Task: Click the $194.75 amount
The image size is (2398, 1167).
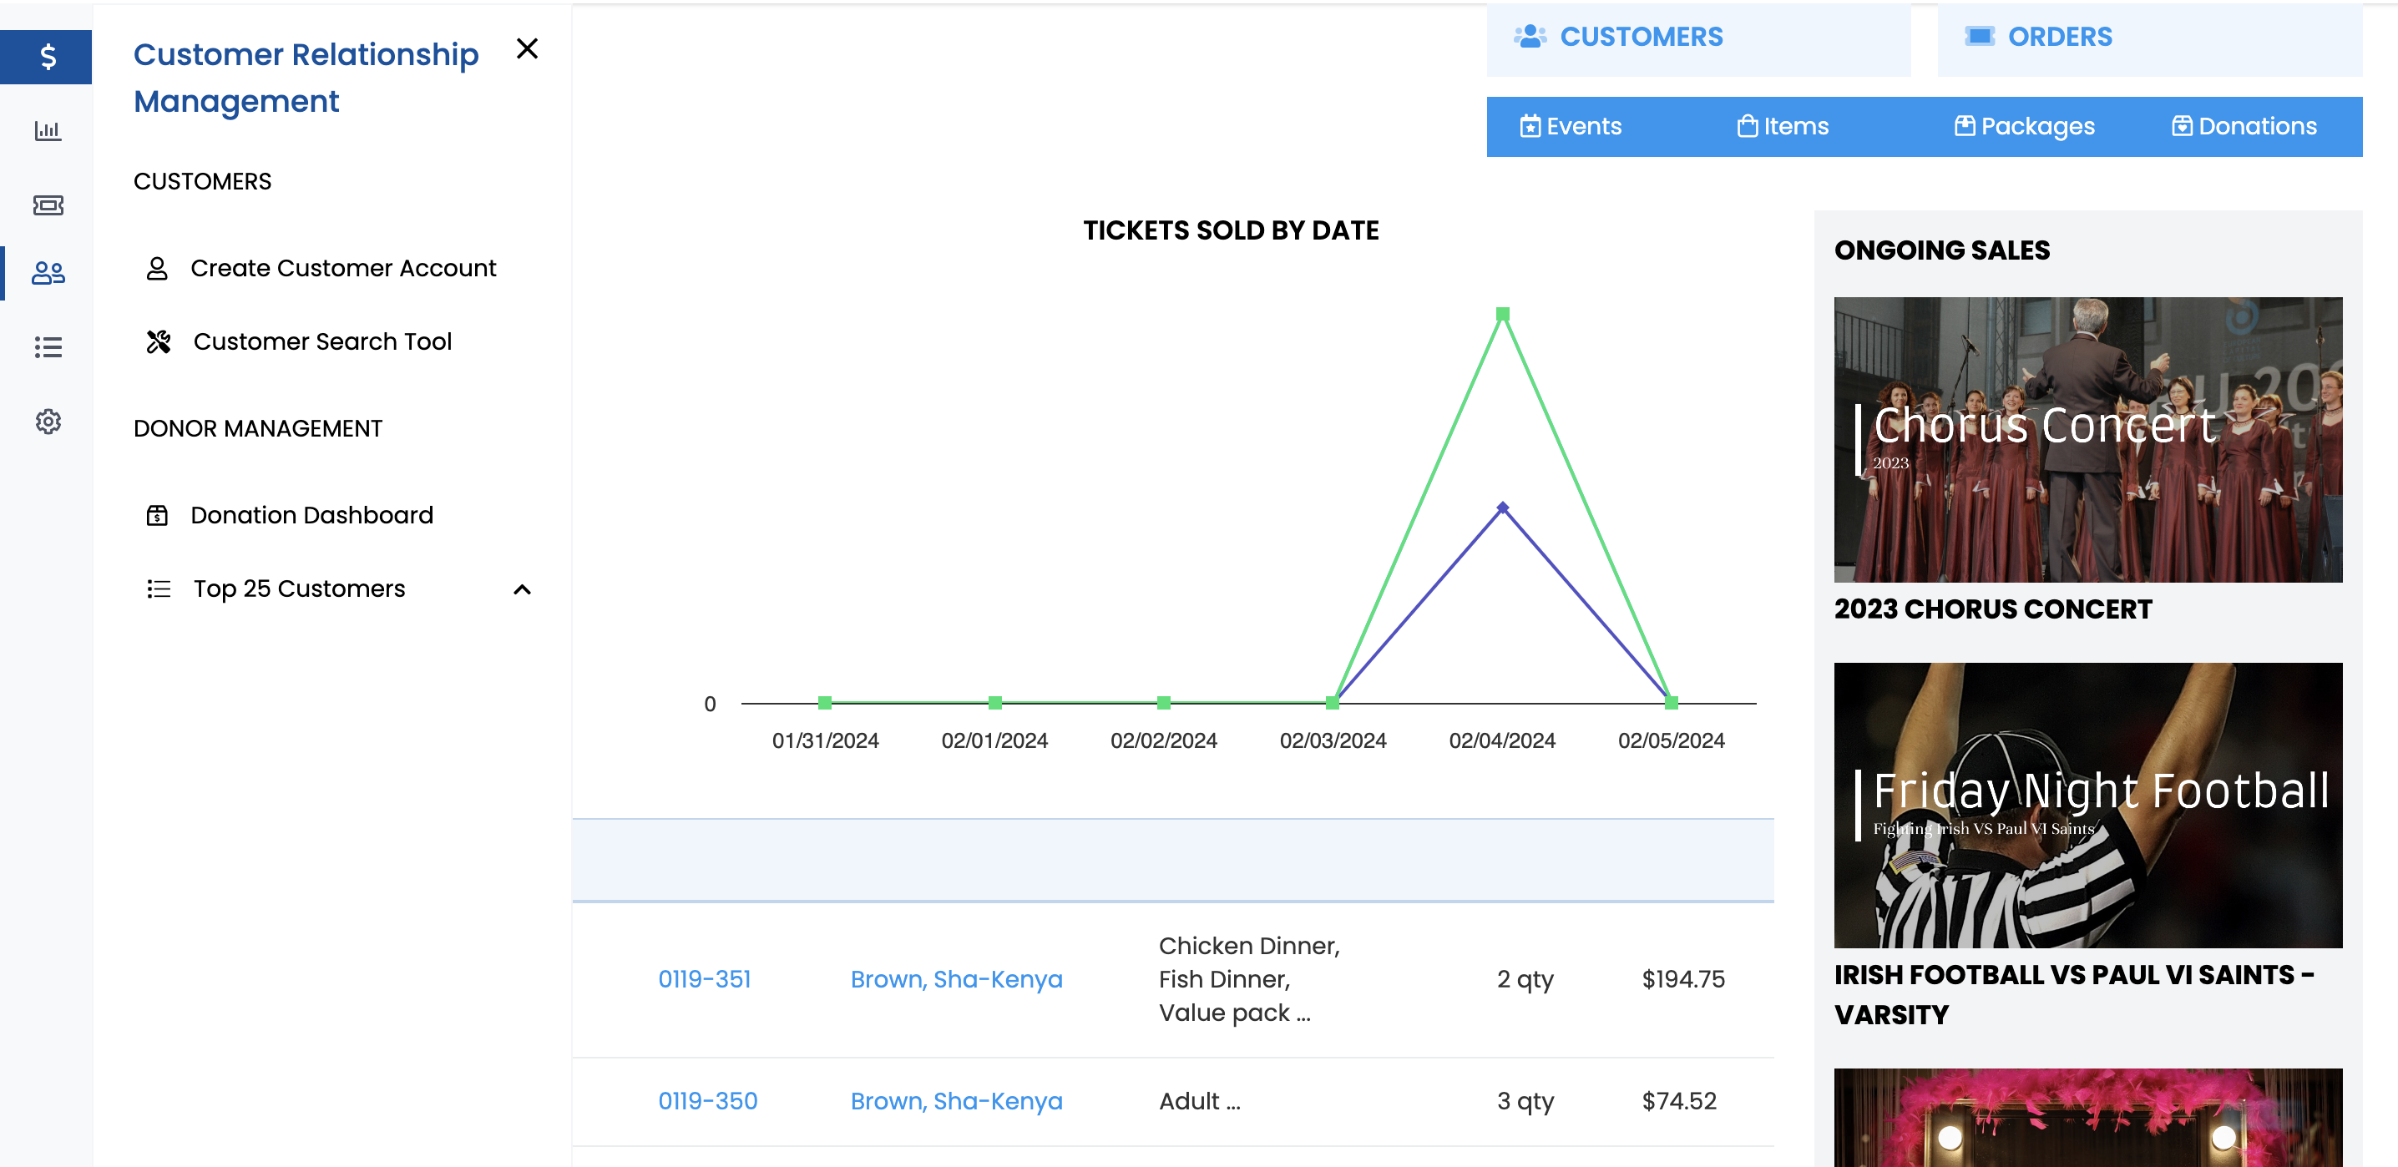Action: (x=1683, y=979)
